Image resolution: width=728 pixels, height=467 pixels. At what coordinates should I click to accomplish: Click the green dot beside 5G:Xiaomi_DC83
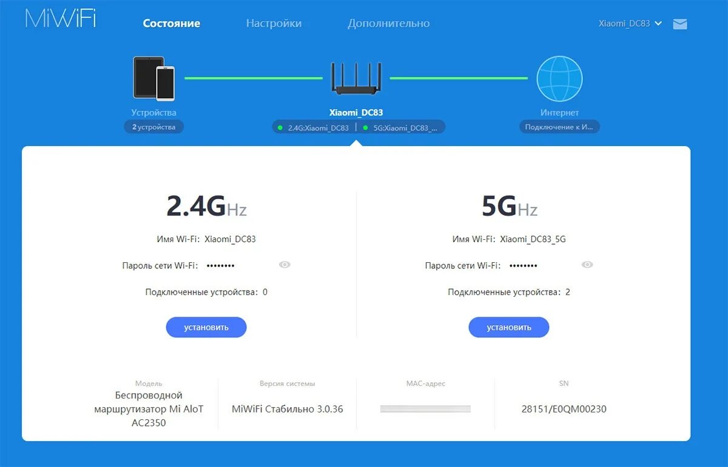pos(365,128)
